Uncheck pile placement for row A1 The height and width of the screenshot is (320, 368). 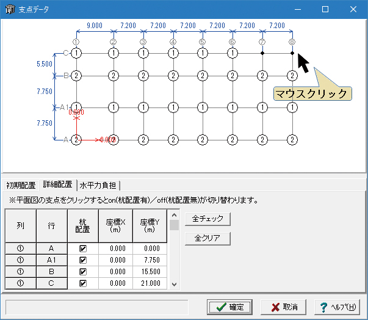[83, 260]
